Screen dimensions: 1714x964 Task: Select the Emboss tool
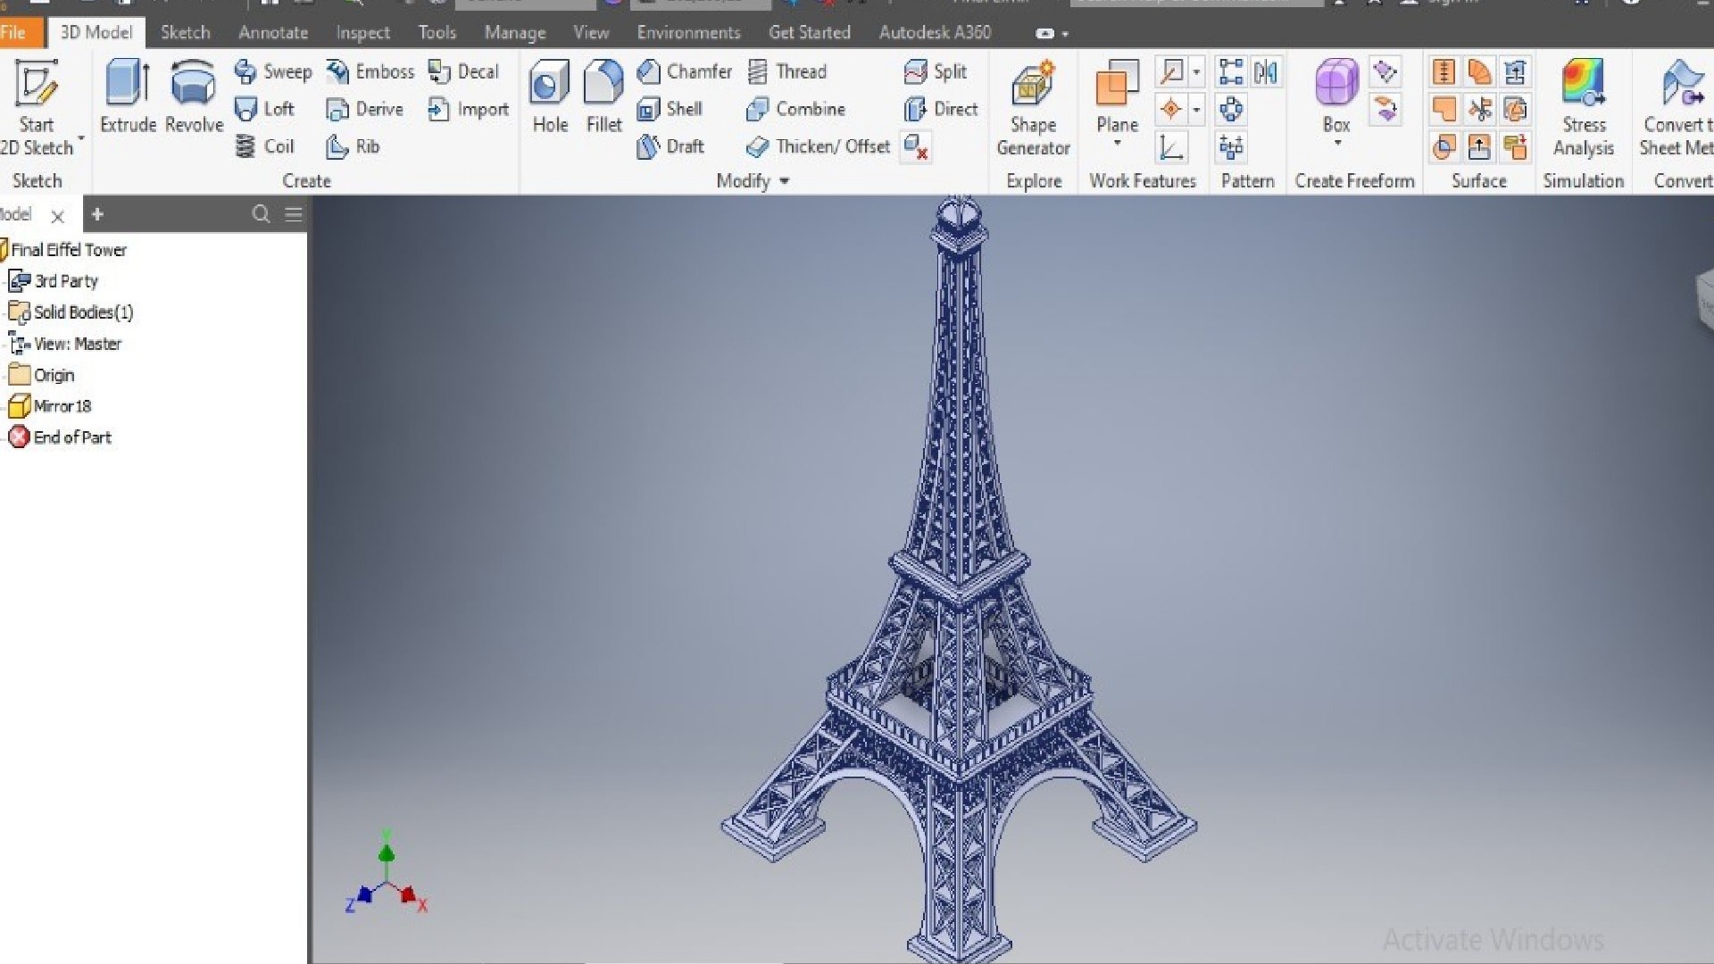coord(370,71)
